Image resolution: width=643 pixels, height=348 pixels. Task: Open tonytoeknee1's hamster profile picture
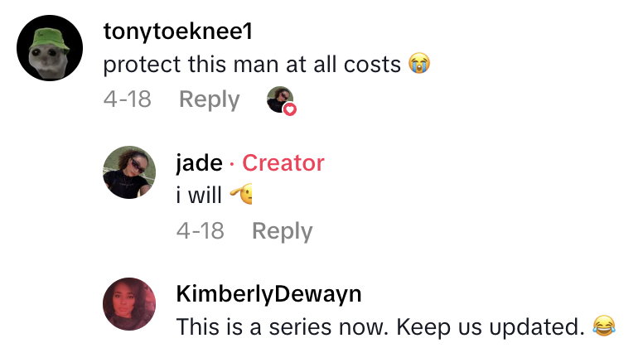coord(50,48)
